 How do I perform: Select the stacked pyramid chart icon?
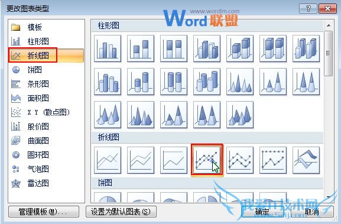click(x=174, y=115)
